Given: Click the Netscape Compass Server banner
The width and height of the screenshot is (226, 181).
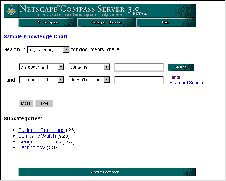Looking at the screenshot, I should point(100,11).
